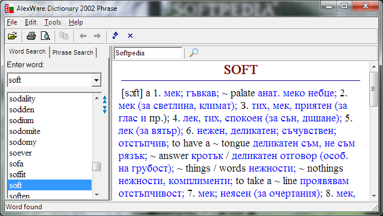Click the Print toolbar icon
The image size is (383, 216).
[31, 36]
